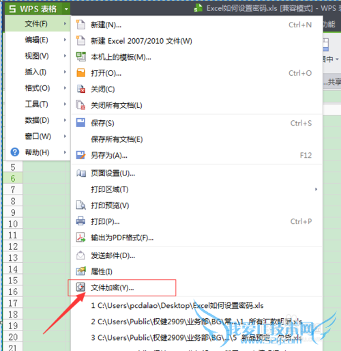This screenshot has height=351, width=341.
Task: Expand the 插入(I) submenu arrow
Action: (65, 72)
